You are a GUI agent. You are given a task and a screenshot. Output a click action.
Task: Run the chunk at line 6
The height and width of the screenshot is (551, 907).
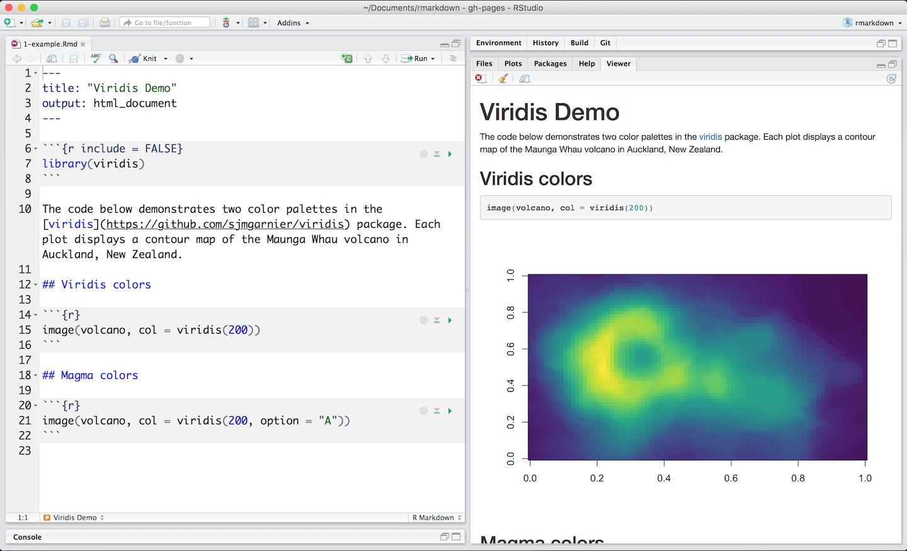[x=450, y=154]
